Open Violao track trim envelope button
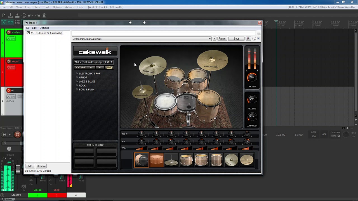 [11, 39]
